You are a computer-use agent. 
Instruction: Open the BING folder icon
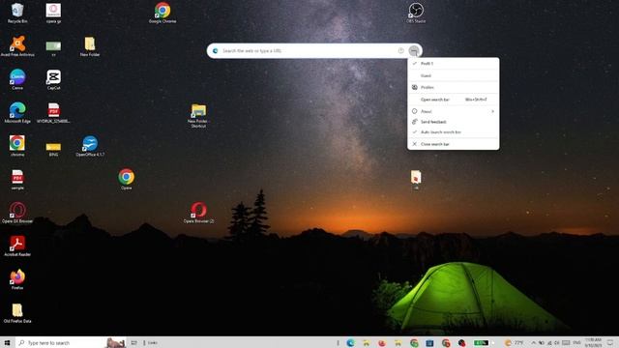point(53,149)
